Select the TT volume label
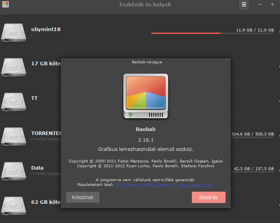The height and width of the screenshot is (223, 280). (34, 98)
